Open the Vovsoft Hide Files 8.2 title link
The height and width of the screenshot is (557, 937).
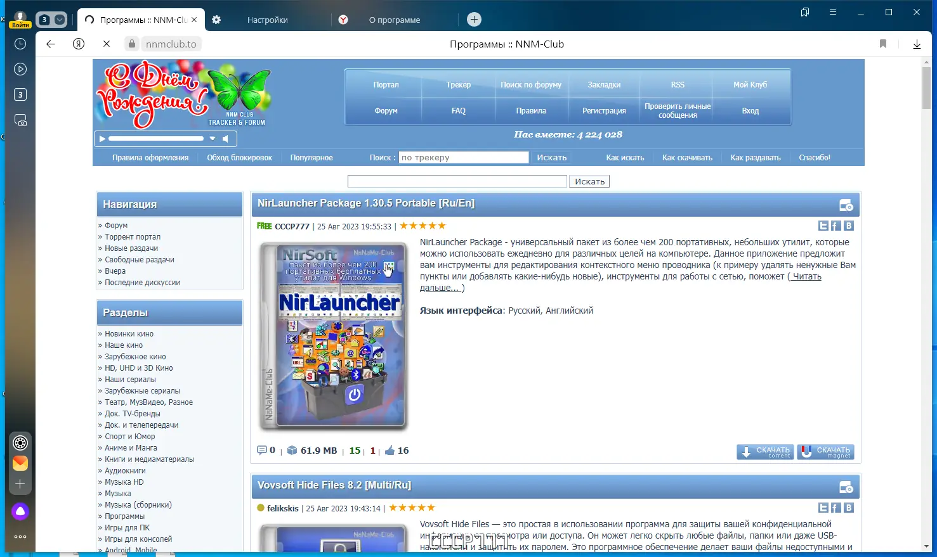(334, 485)
